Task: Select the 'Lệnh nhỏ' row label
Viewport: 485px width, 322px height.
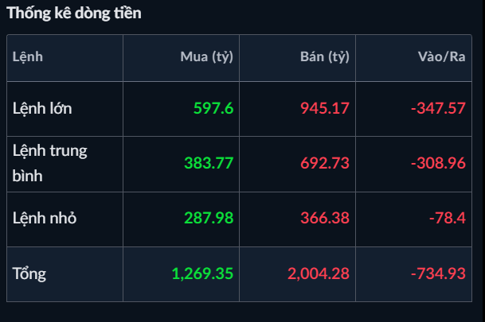Action: click(45, 218)
